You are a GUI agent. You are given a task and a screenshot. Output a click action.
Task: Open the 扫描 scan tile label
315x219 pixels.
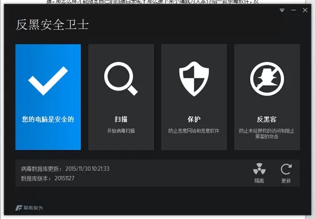(x=121, y=119)
